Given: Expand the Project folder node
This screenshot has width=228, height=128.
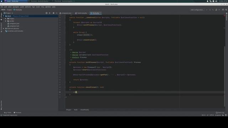Looking at the screenshot, I should (x=6, y=18).
